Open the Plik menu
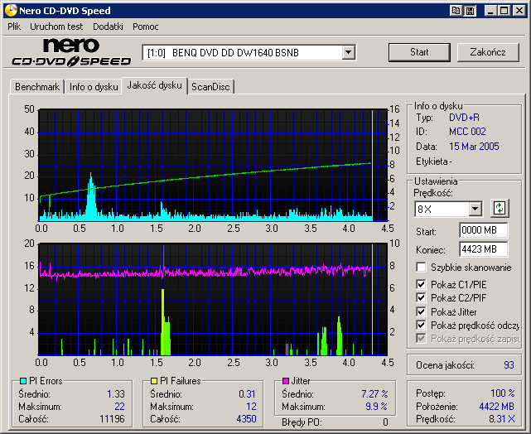 (x=14, y=27)
